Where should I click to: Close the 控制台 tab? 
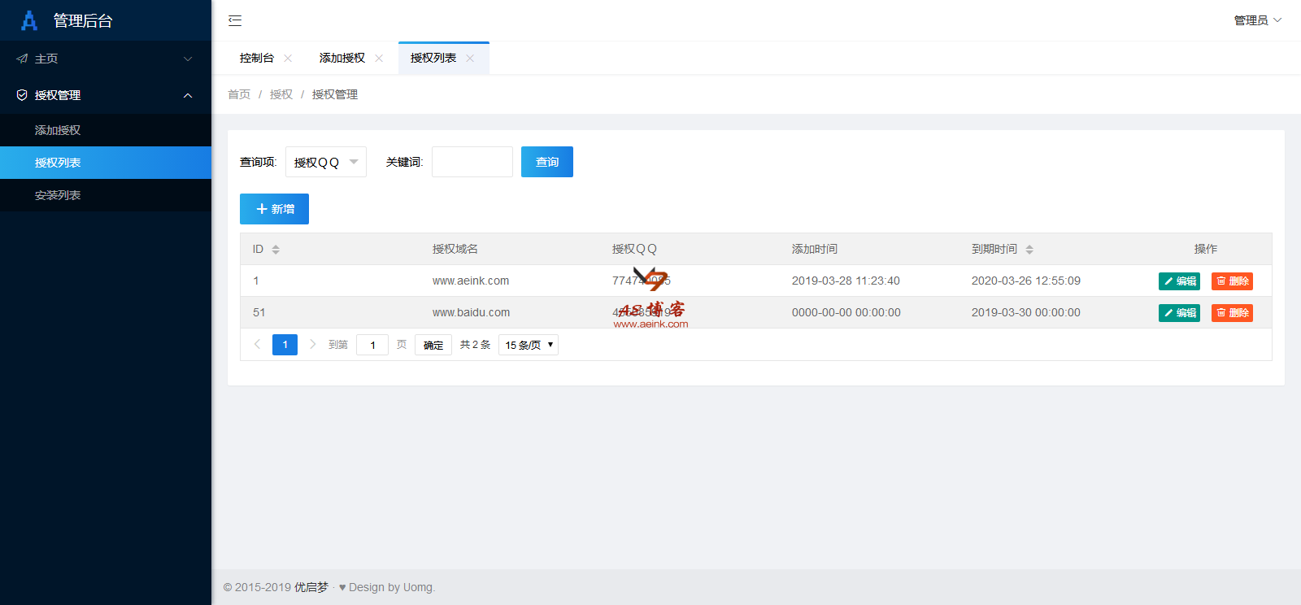(x=288, y=58)
